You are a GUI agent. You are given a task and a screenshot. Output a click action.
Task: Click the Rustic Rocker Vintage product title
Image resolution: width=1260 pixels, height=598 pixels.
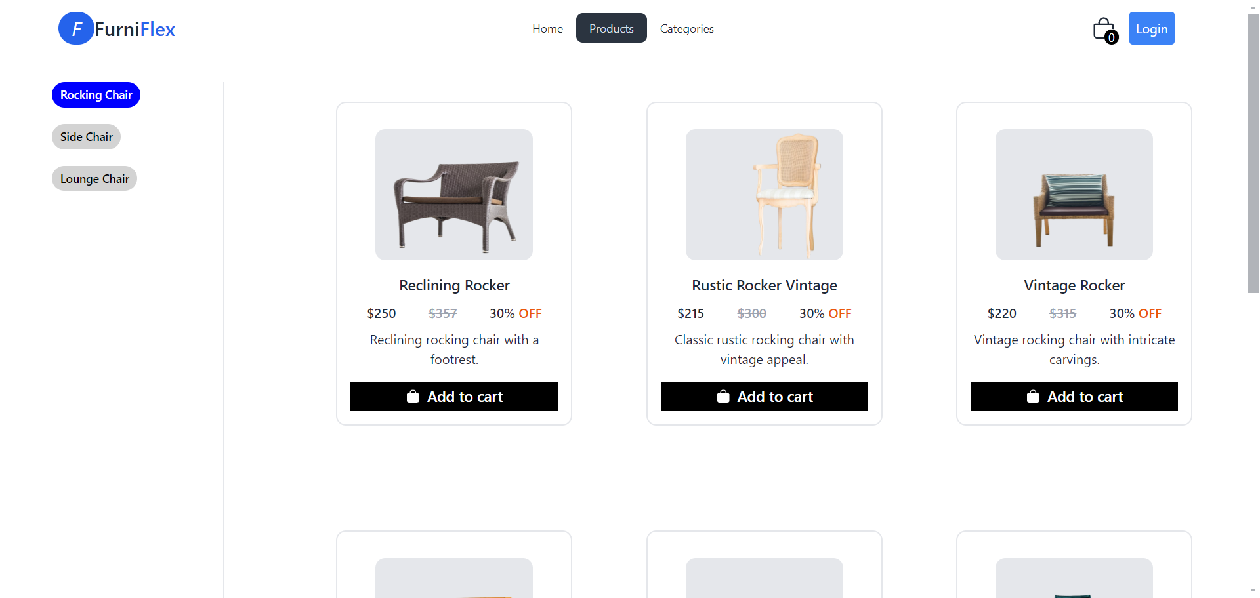point(765,285)
